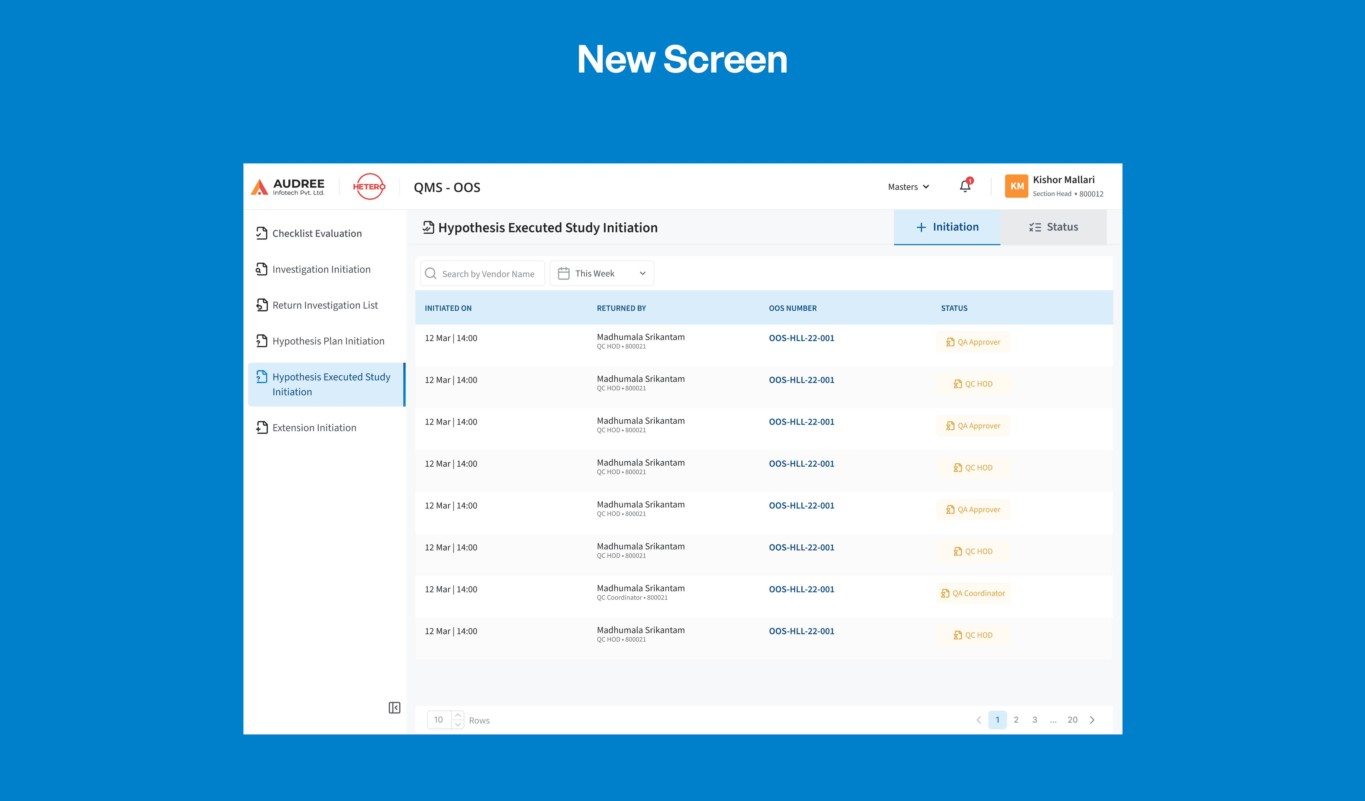Click the search magnifier icon
The width and height of the screenshot is (1365, 801).
(431, 274)
